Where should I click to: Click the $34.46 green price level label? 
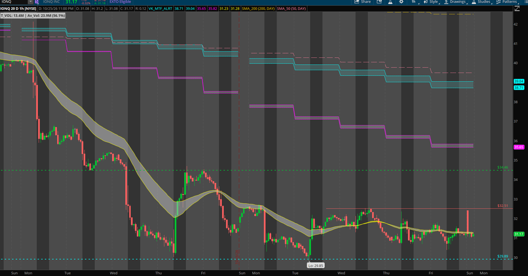[502, 168]
